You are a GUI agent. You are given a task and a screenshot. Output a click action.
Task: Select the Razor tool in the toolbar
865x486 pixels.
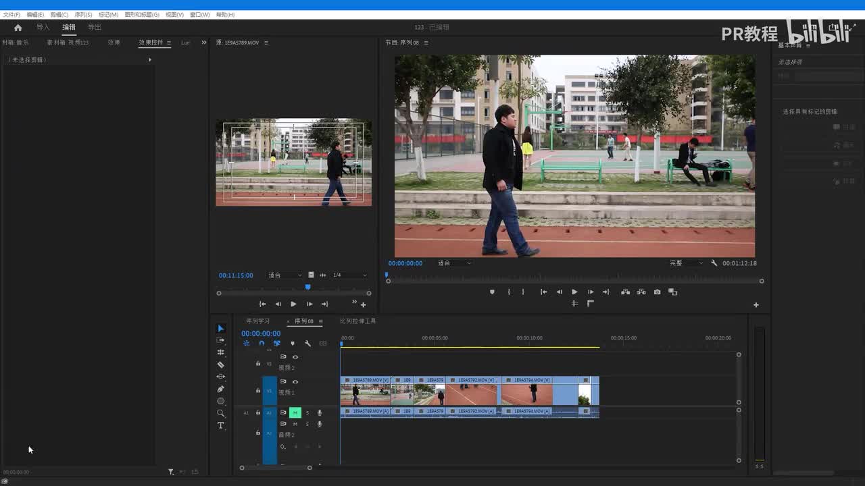pyautogui.click(x=220, y=364)
